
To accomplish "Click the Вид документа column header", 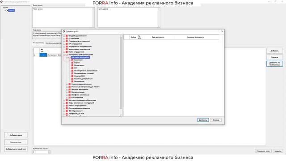I will pos(158,37).
